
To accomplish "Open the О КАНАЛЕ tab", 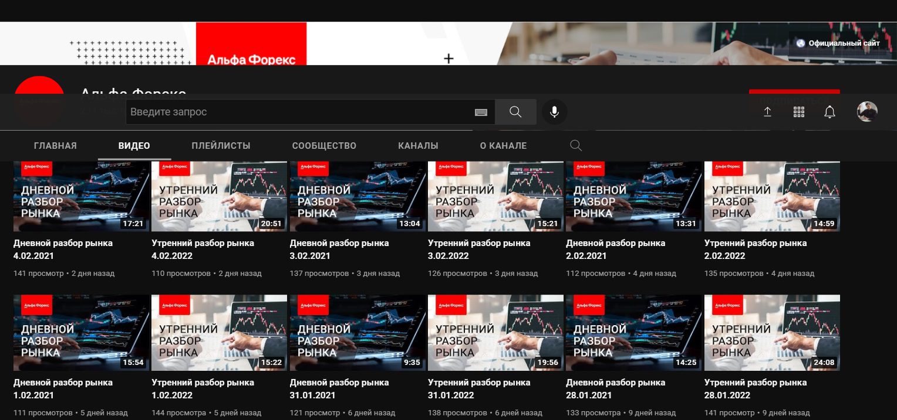I will (x=503, y=146).
